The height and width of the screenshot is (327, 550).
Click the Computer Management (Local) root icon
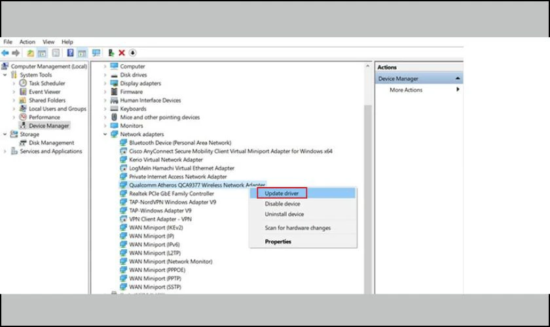pos(5,66)
